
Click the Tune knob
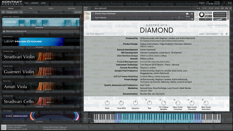[x=202, y=15]
